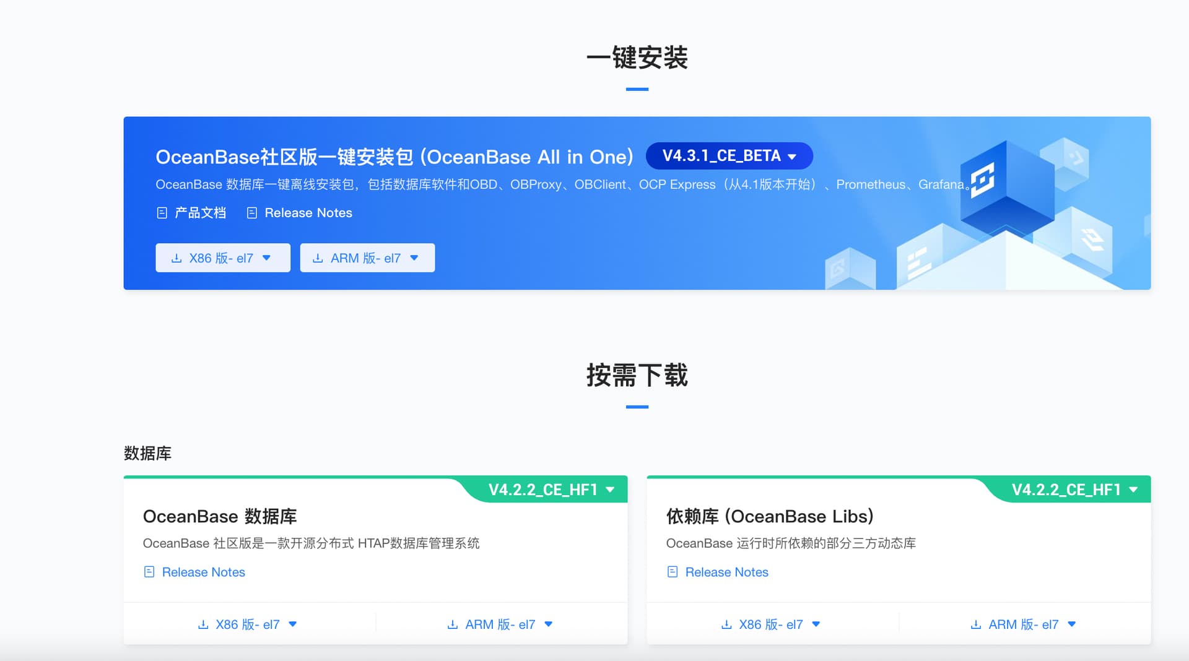Click Release Notes document icon in OceanBase Libs card
The width and height of the screenshot is (1189, 661).
point(673,572)
